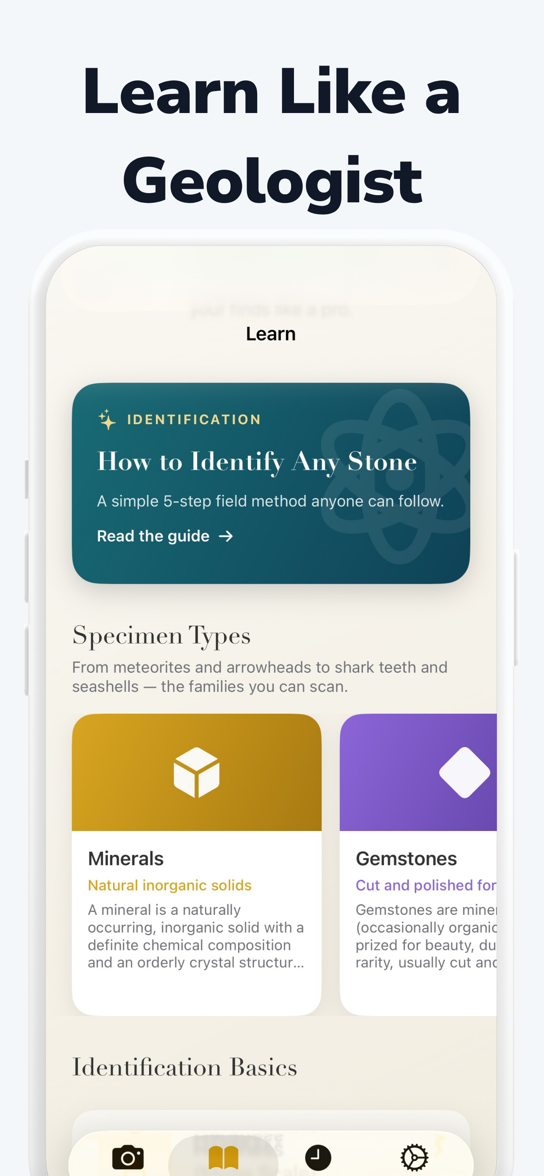Open the Minerals specimen card
This screenshot has width=544, height=1176.
[197, 864]
